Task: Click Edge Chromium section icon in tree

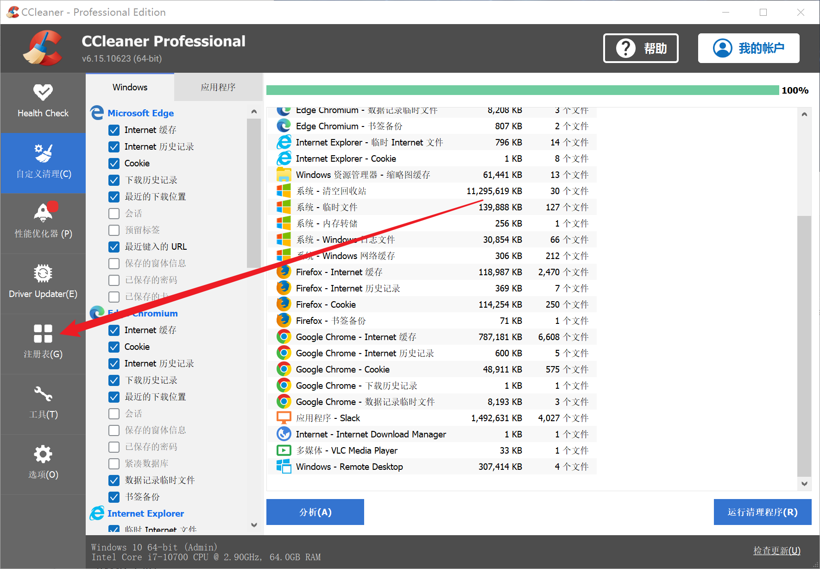Action: (x=97, y=313)
